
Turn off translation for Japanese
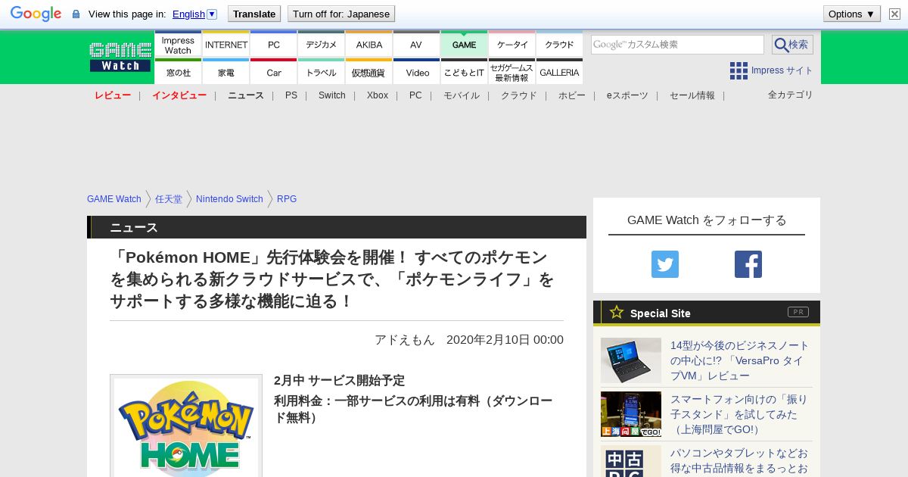click(x=341, y=14)
